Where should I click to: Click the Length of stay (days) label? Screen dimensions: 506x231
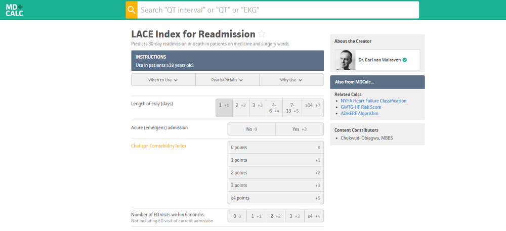point(152,104)
